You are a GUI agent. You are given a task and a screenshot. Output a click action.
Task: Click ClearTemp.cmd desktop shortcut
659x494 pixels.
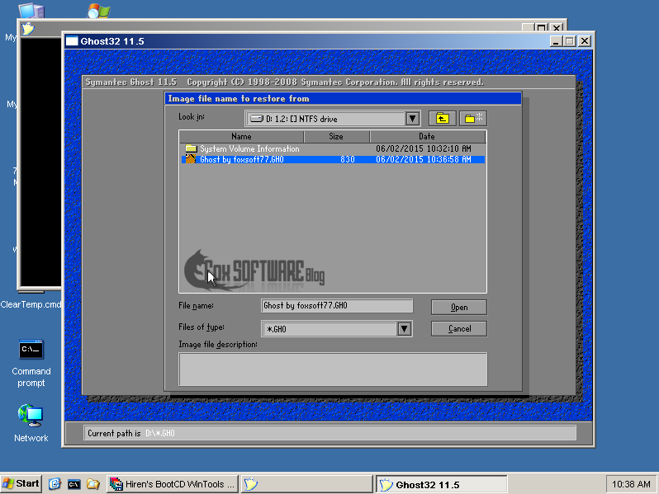point(31,304)
